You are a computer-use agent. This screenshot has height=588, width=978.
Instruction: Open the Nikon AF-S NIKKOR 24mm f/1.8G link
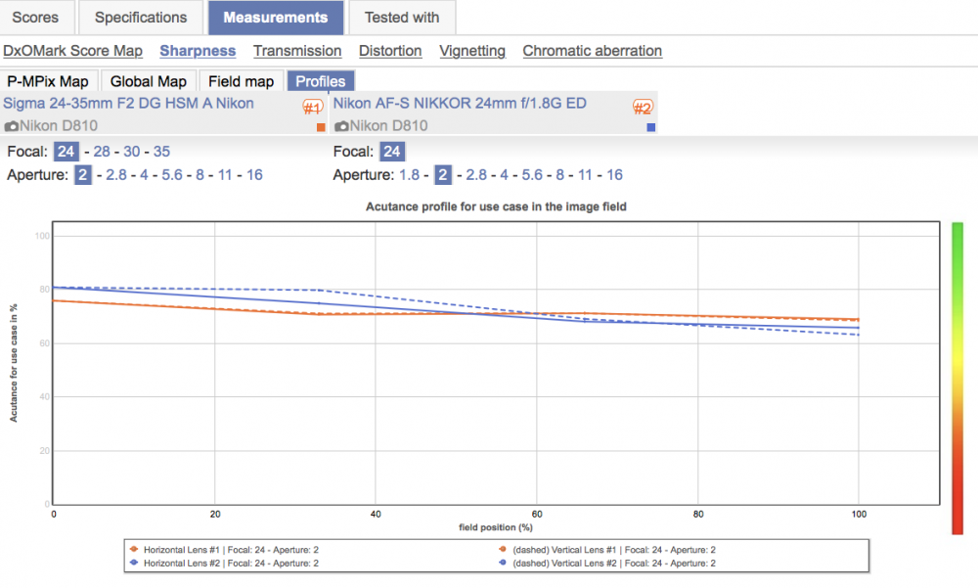tap(460, 104)
